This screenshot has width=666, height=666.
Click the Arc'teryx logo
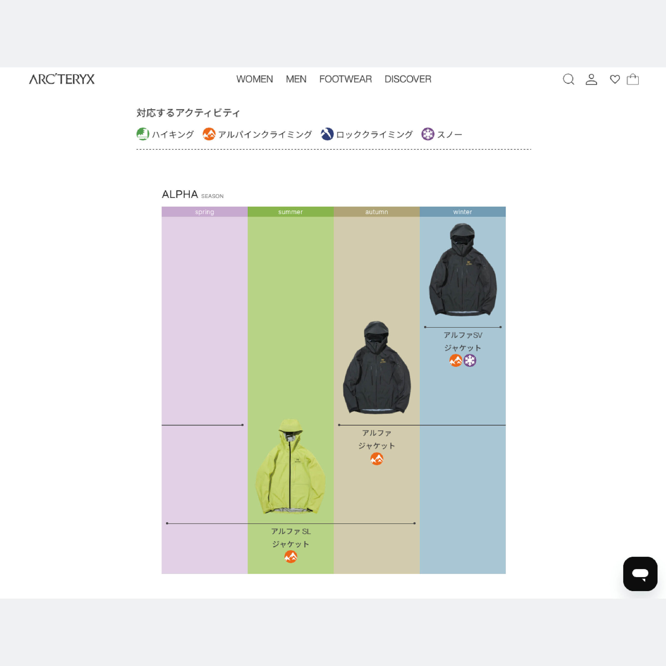pos(62,79)
